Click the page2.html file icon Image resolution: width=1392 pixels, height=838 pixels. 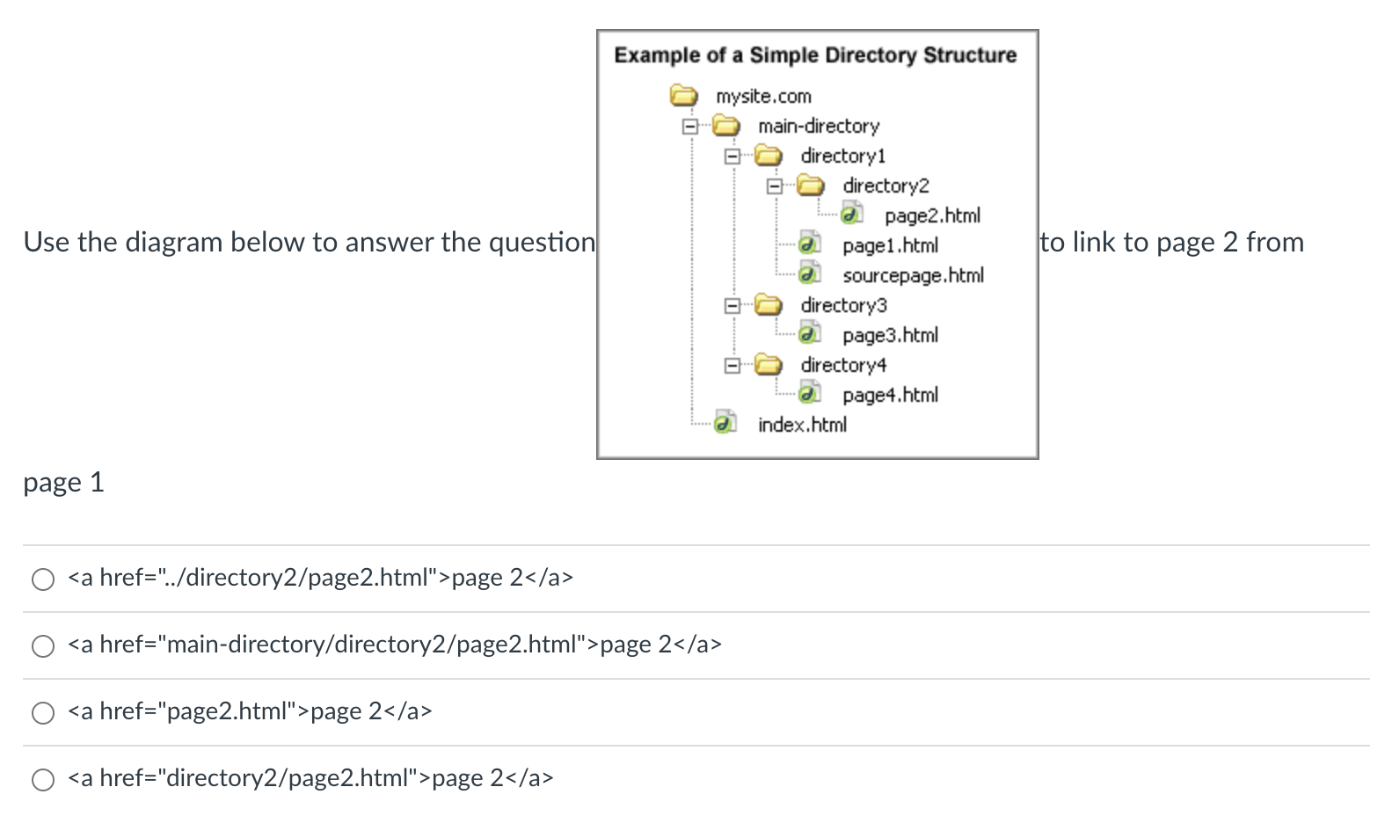pyautogui.click(x=850, y=214)
